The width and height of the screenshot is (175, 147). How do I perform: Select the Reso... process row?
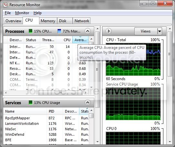46,69
